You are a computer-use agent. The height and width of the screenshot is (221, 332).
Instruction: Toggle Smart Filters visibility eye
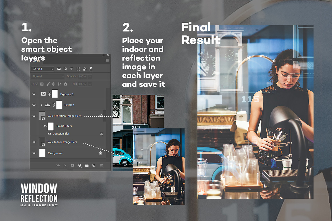[x=45, y=126]
